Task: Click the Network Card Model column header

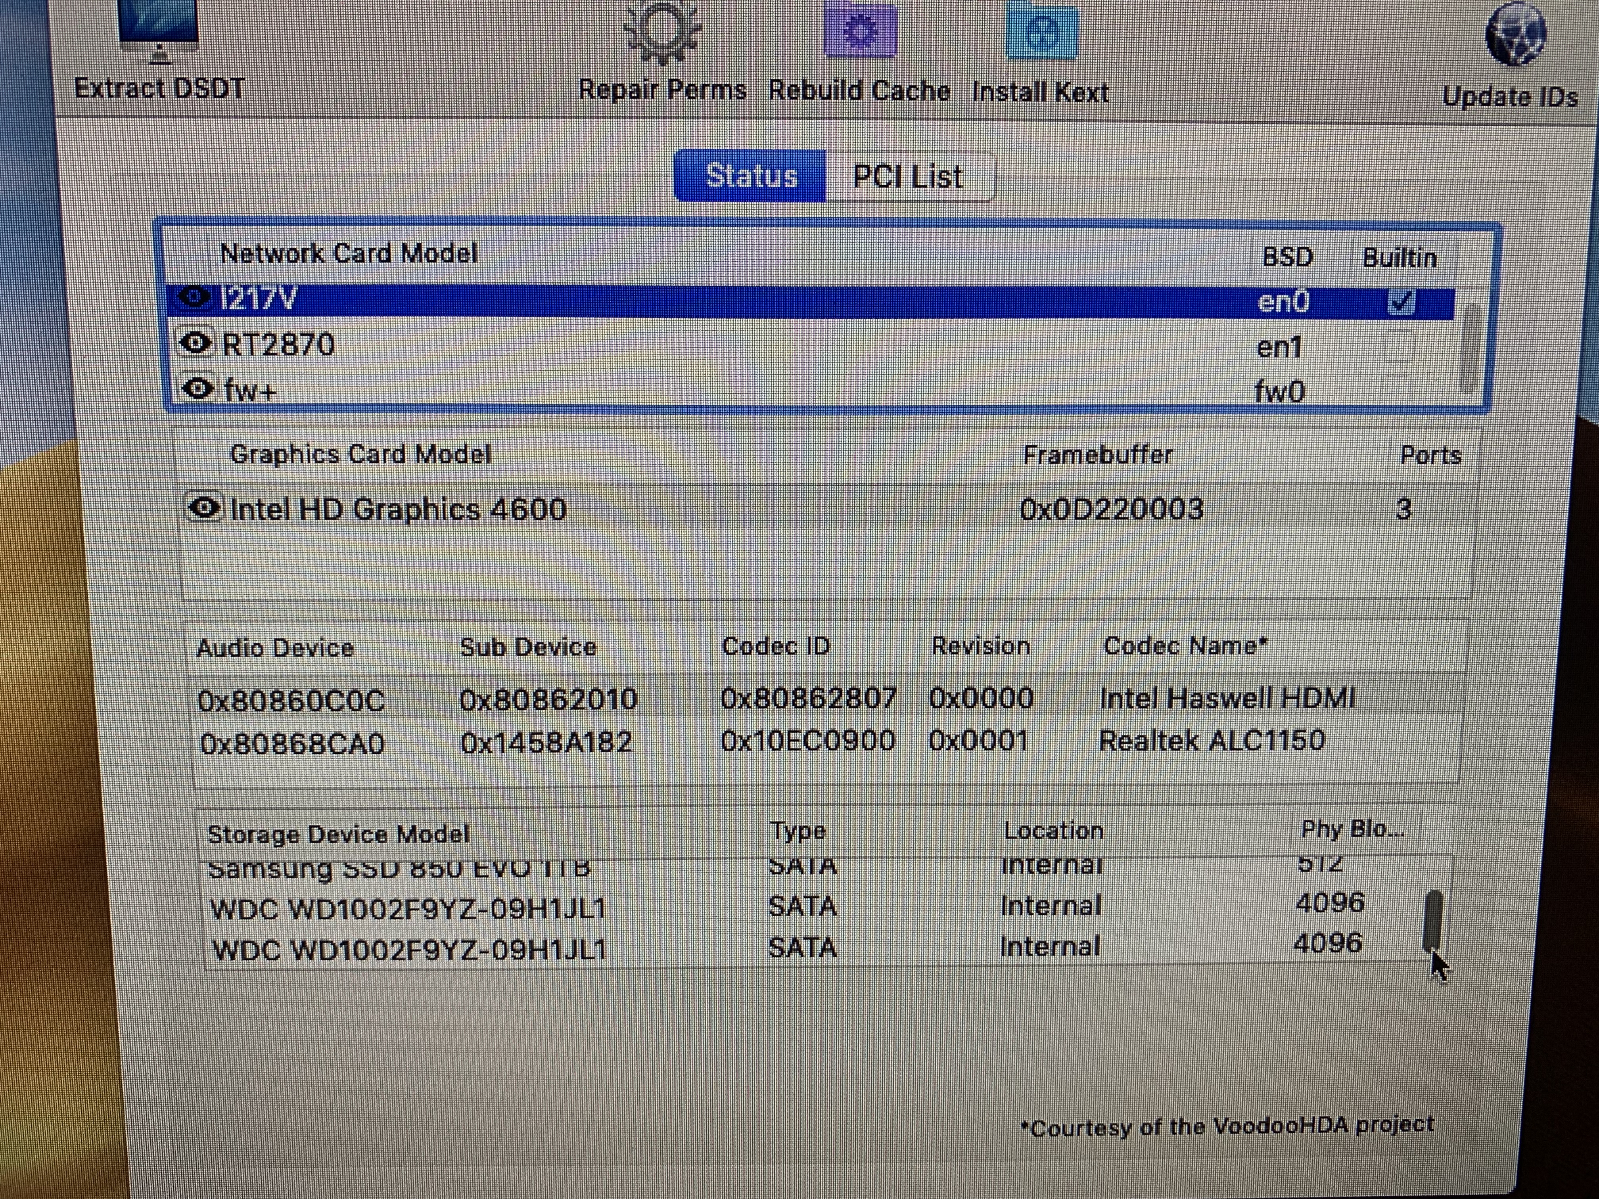Action: click(x=349, y=254)
